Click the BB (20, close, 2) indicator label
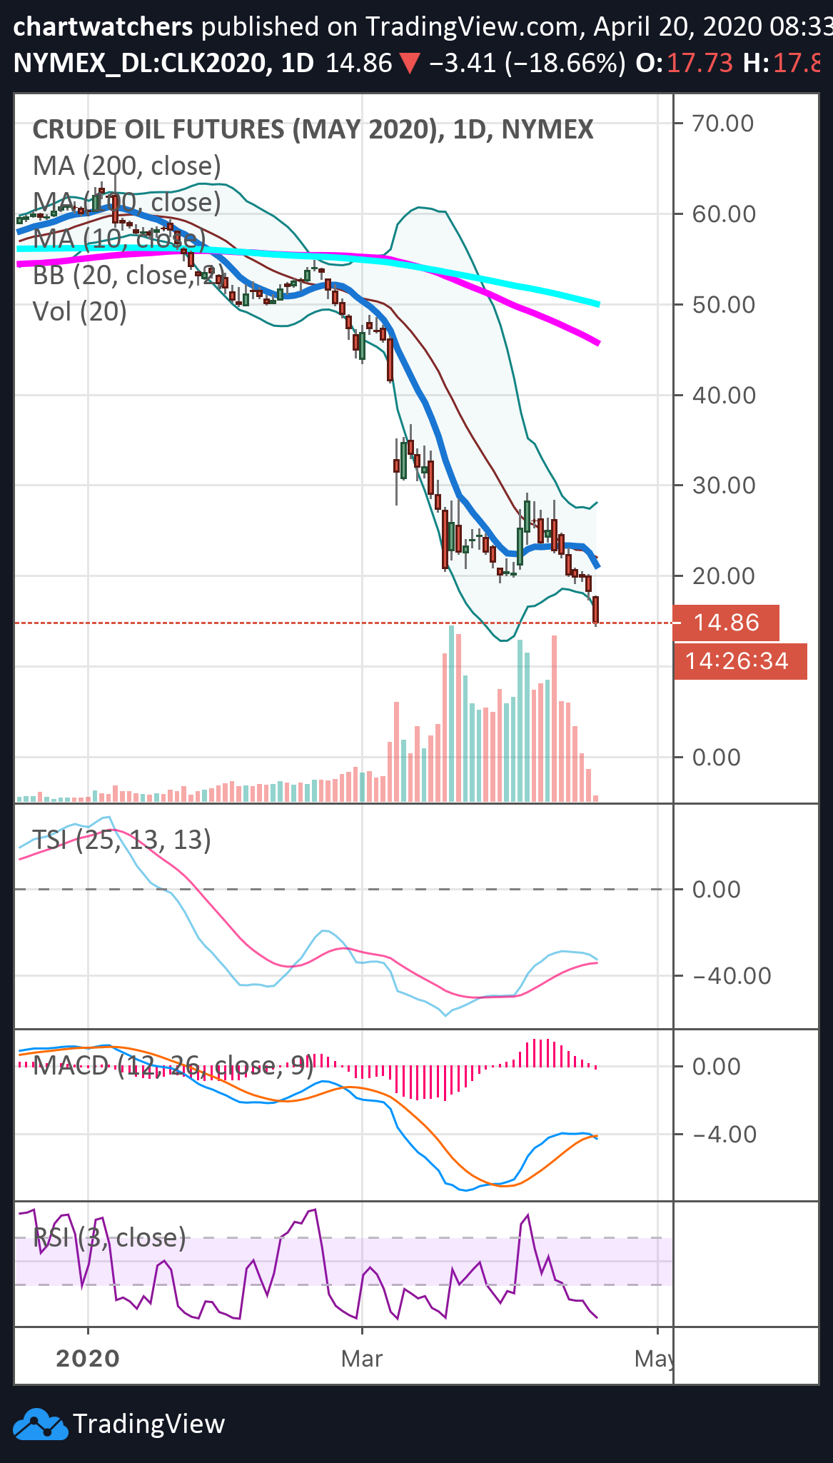 [128, 275]
